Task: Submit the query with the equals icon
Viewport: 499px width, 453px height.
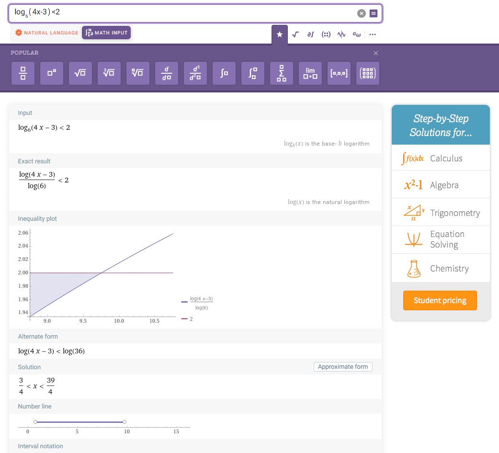Action: click(x=374, y=13)
